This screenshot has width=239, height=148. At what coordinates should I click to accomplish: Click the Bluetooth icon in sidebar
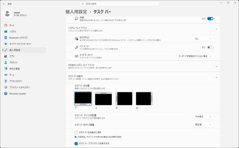[x=6, y=37]
